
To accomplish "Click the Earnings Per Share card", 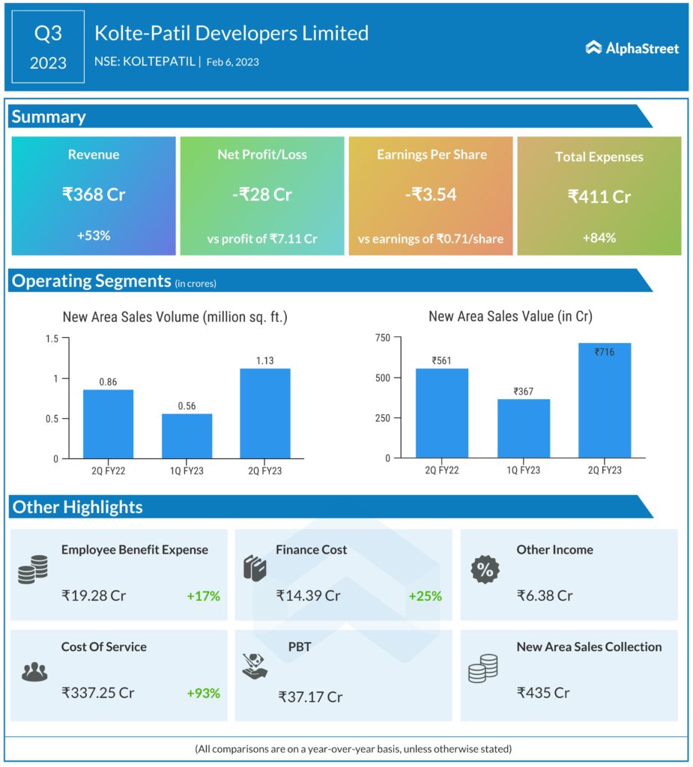I will tap(431, 195).
